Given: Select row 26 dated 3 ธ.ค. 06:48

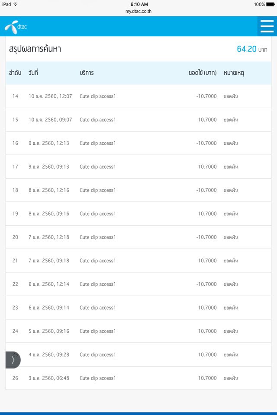Looking at the screenshot, I should tap(138, 378).
